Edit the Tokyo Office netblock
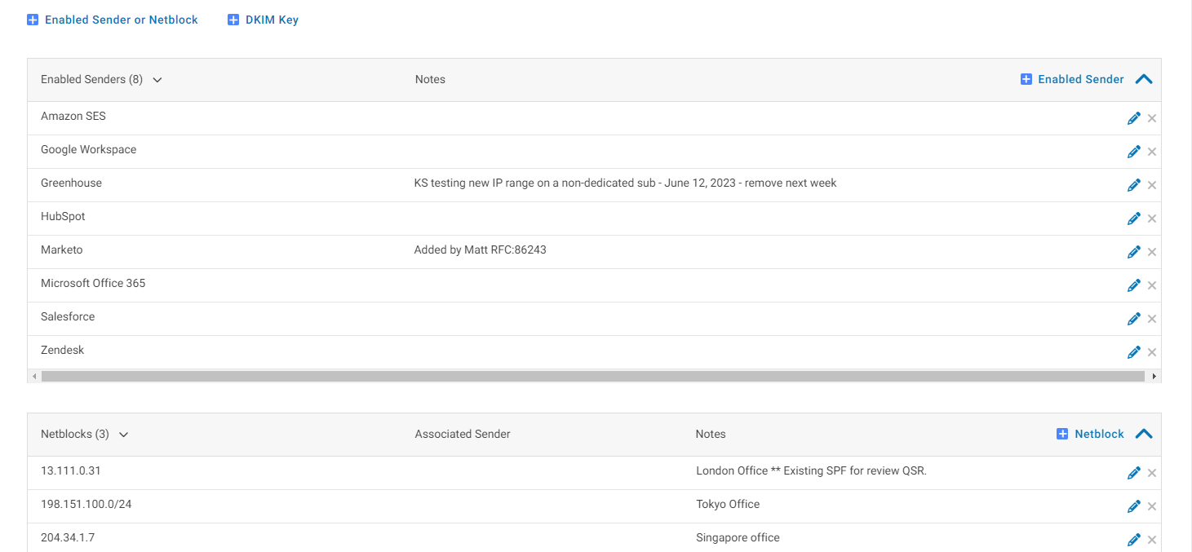 [1134, 506]
